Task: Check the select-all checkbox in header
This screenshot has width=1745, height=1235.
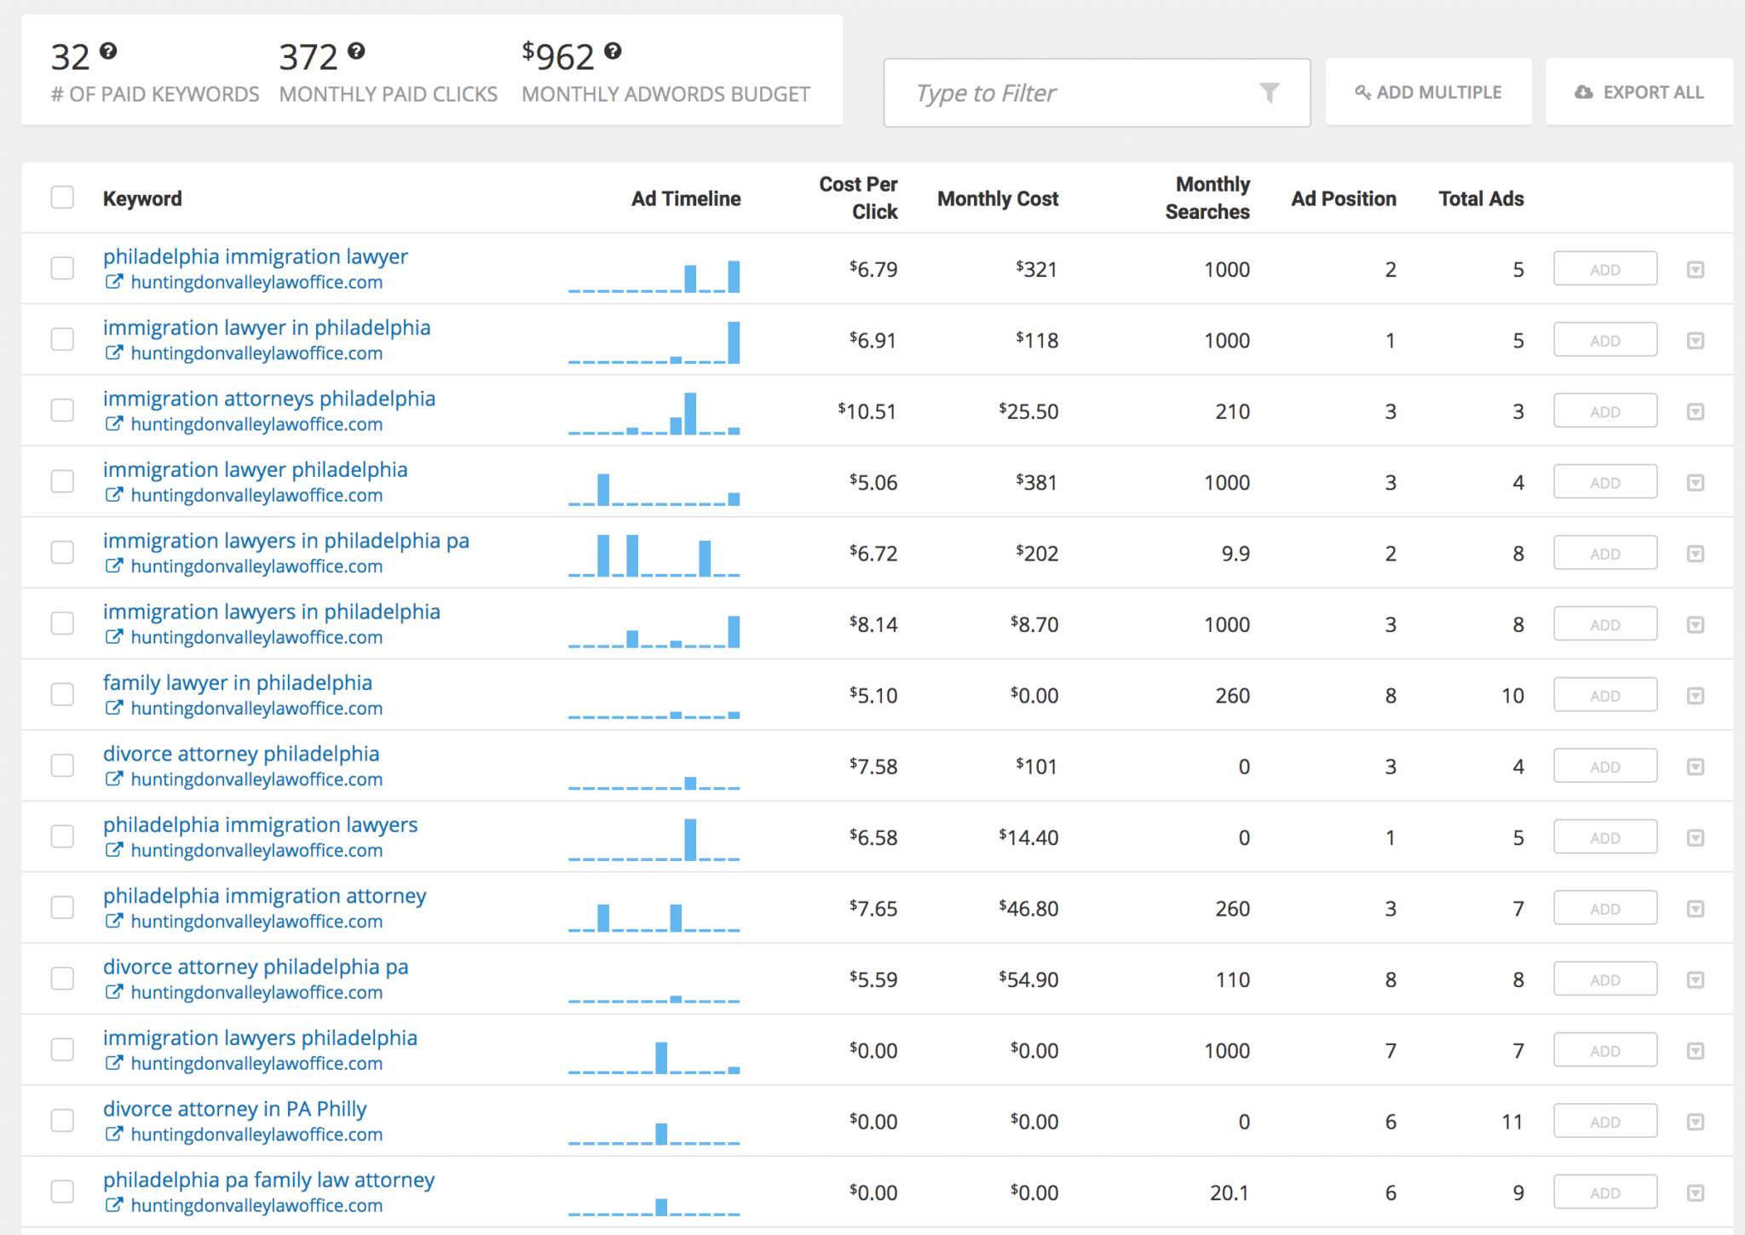Action: pyautogui.click(x=62, y=198)
